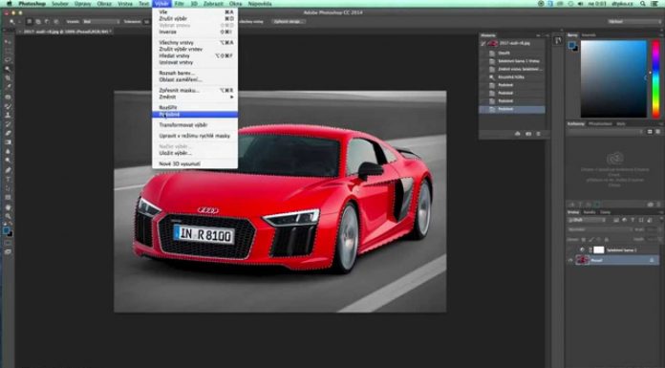Open the Layers panel flyout menu

(661, 212)
